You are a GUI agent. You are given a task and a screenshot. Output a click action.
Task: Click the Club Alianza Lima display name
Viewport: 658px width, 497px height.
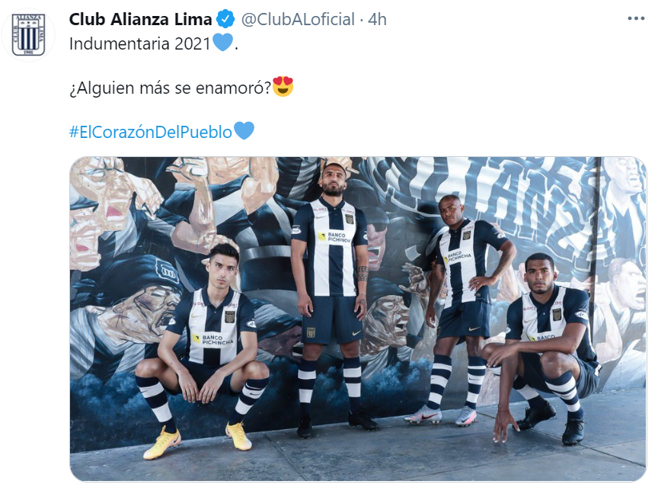(141, 19)
